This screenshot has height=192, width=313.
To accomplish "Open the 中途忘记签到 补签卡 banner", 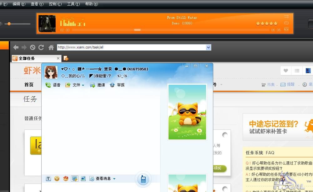I will tap(278, 127).
